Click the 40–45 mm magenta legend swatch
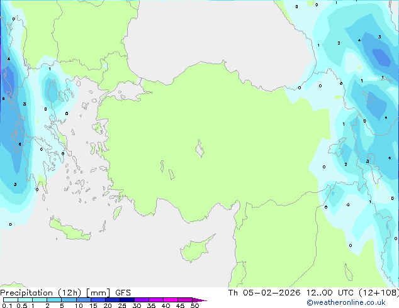 171,300
